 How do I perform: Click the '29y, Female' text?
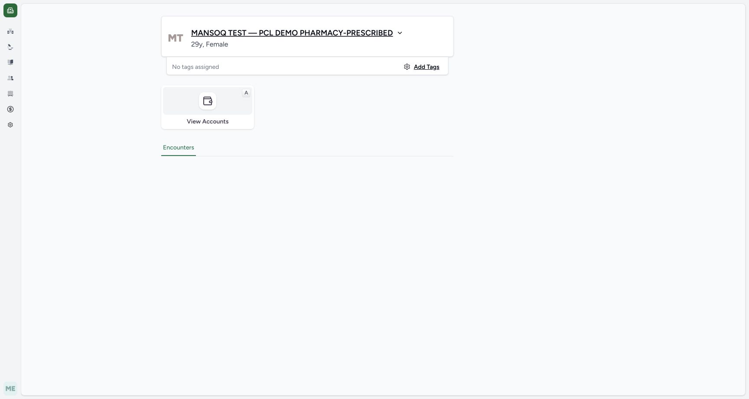209,44
